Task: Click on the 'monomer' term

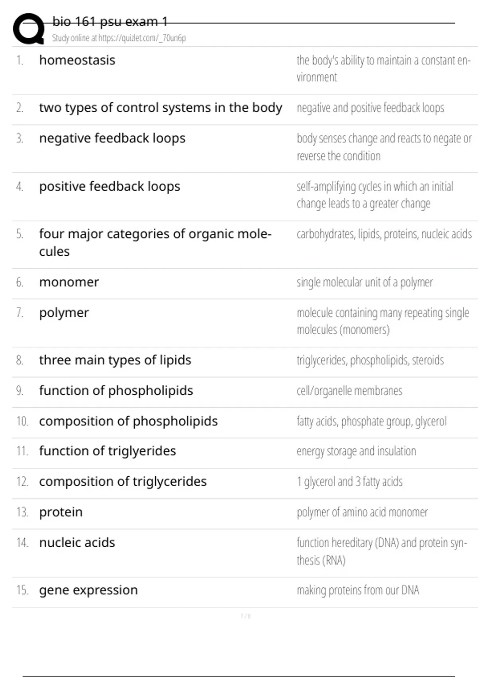Action: pyautogui.click(x=69, y=282)
